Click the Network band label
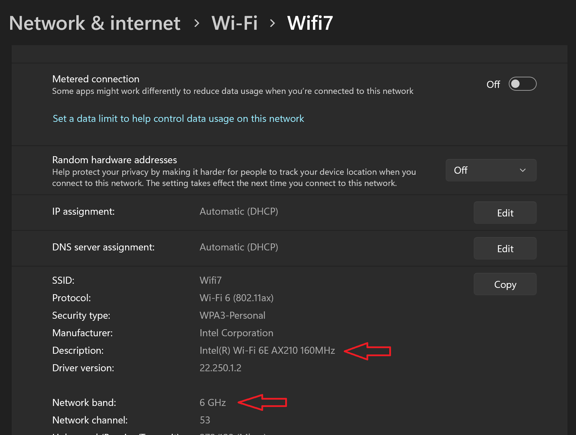The image size is (576, 435). click(84, 402)
